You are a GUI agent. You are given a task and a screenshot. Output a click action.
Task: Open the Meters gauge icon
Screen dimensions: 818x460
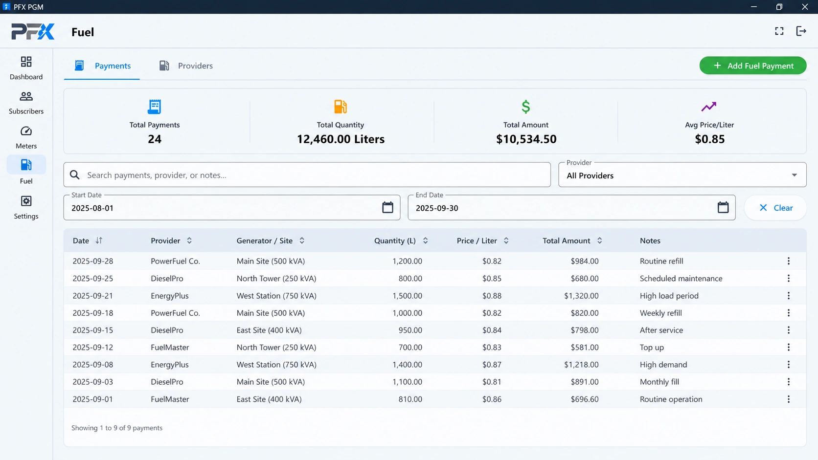(x=26, y=131)
